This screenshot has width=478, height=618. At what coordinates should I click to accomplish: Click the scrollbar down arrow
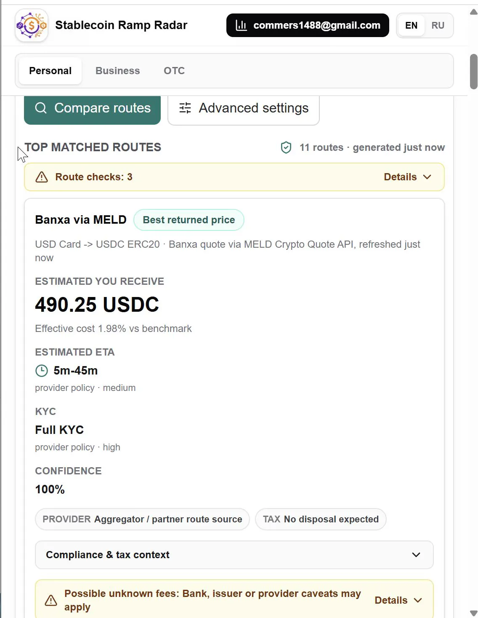coord(474,613)
